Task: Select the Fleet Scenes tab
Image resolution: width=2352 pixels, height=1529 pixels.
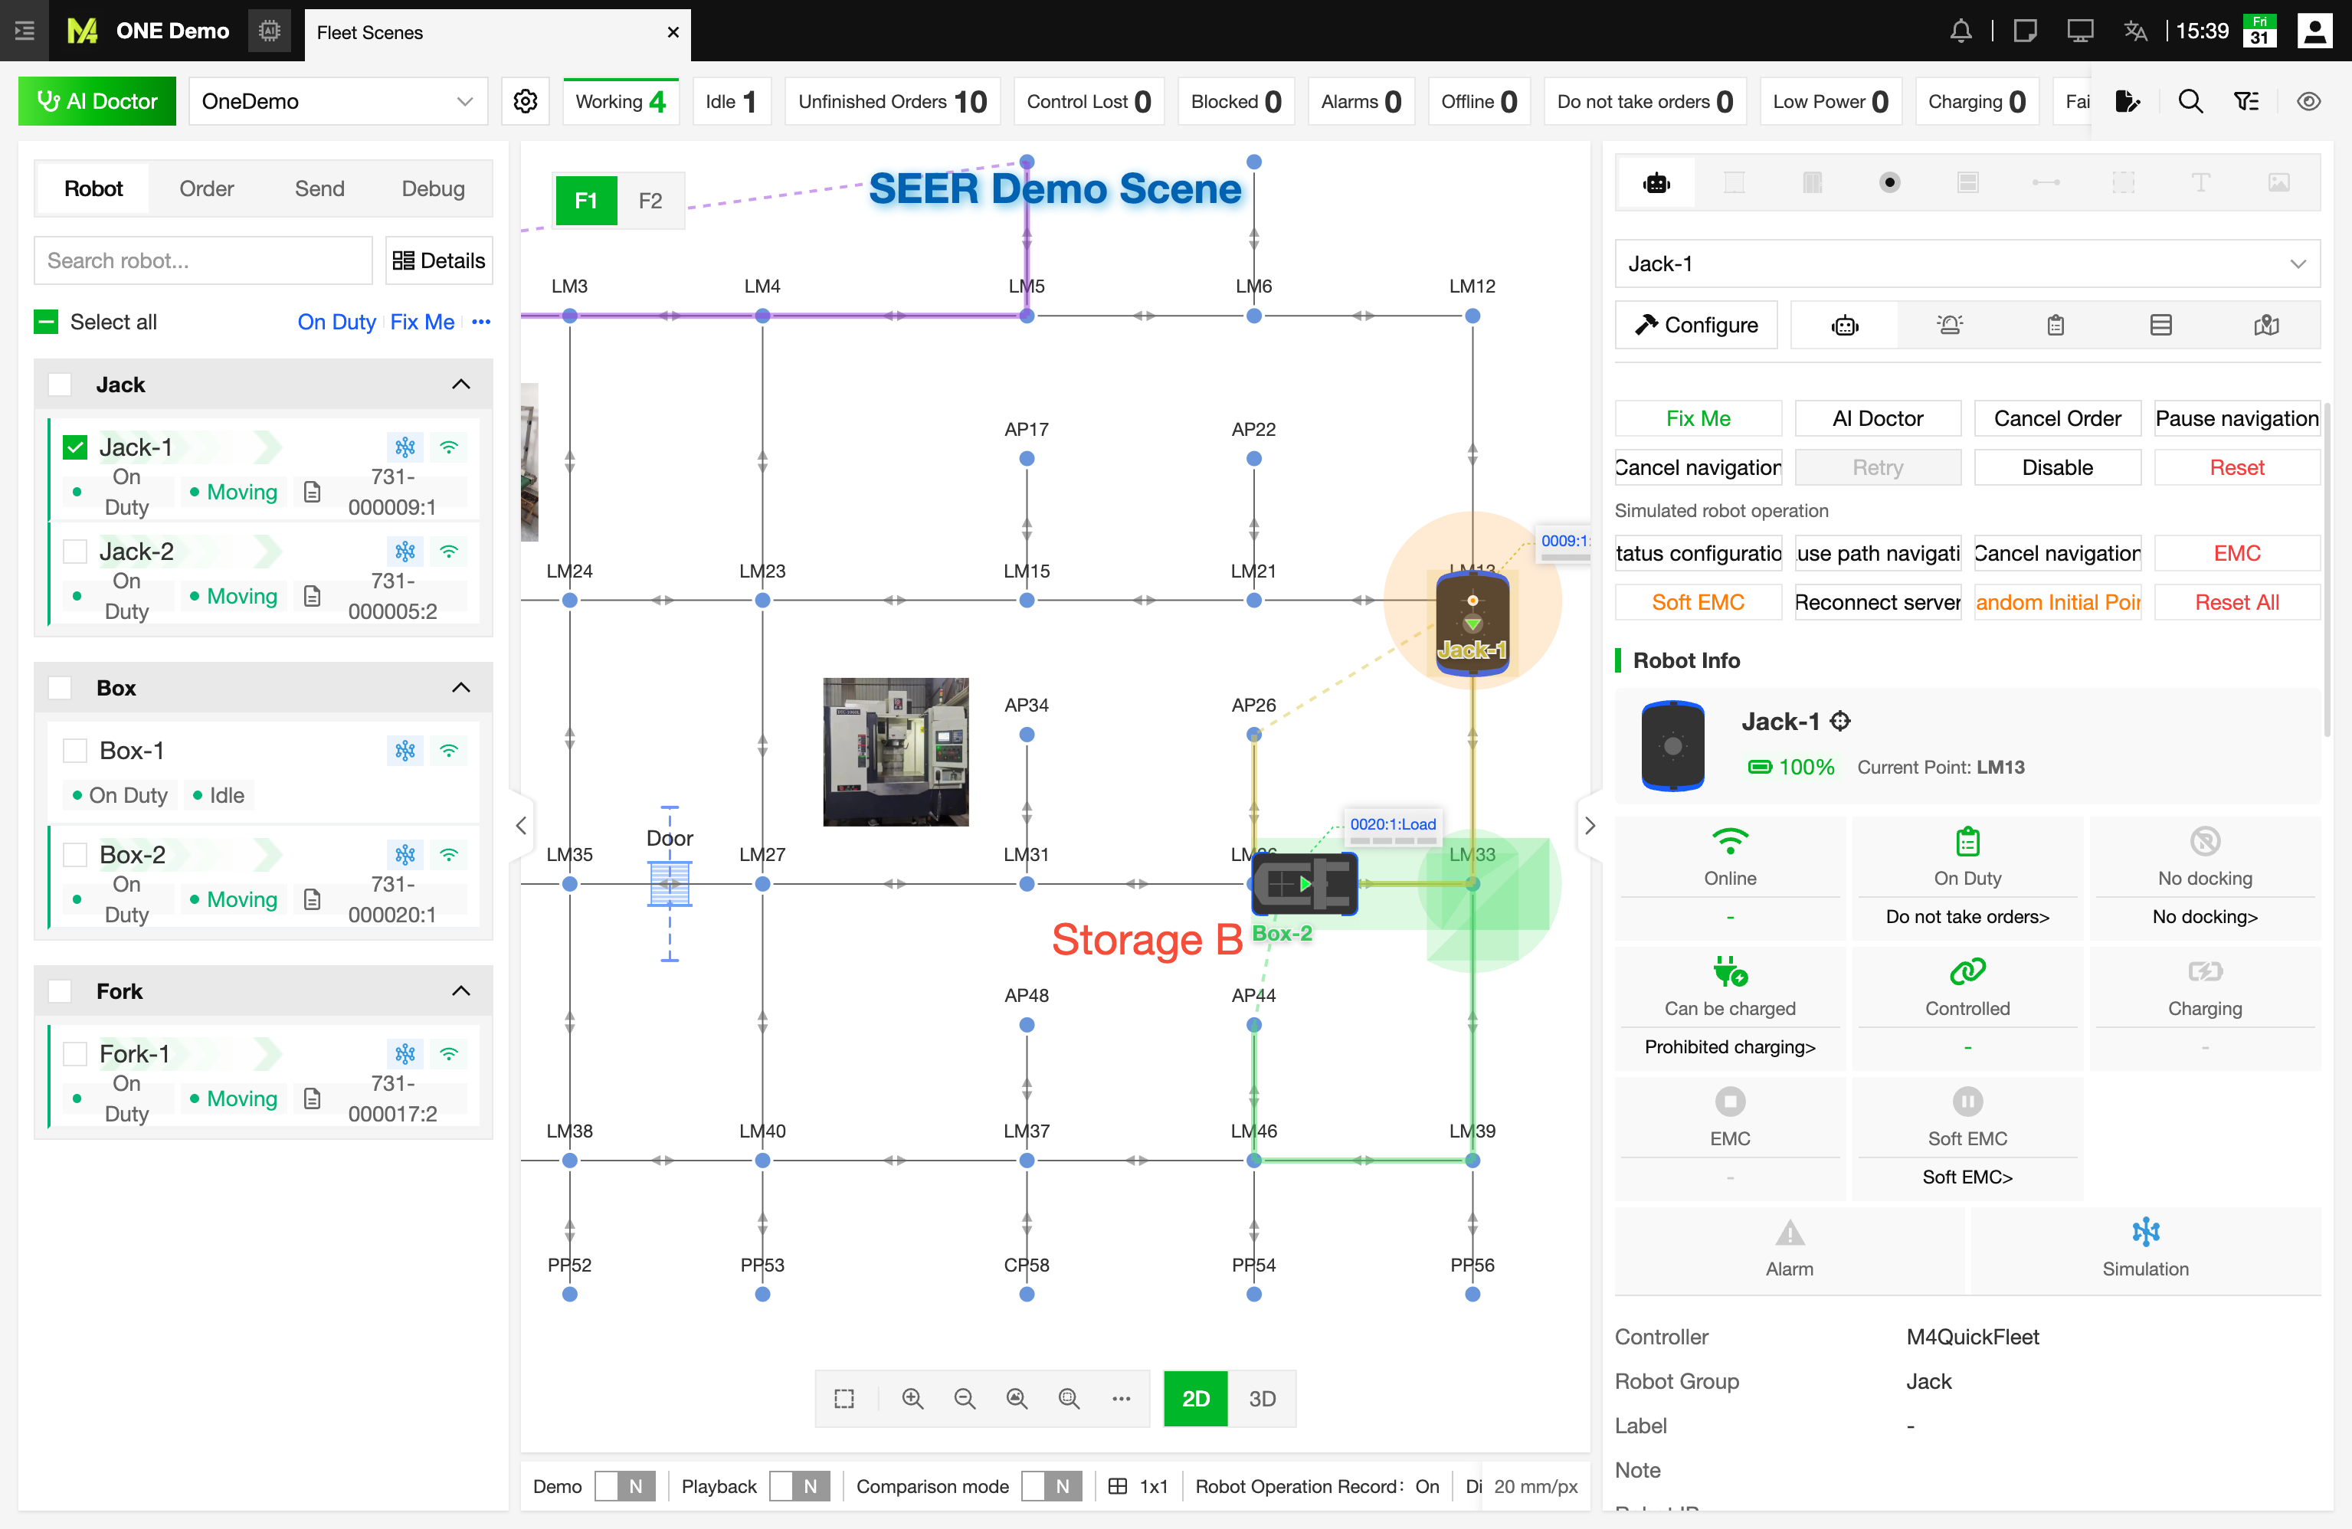Action: [x=498, y=33]
